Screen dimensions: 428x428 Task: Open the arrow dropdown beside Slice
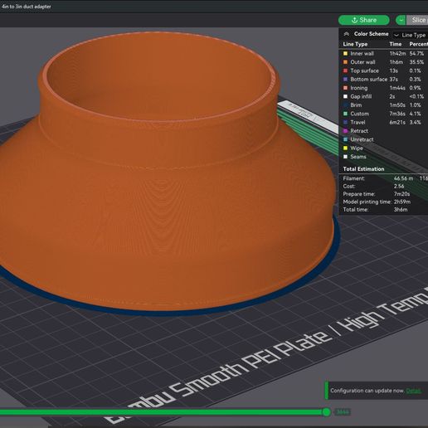click(x=401, y=20)
